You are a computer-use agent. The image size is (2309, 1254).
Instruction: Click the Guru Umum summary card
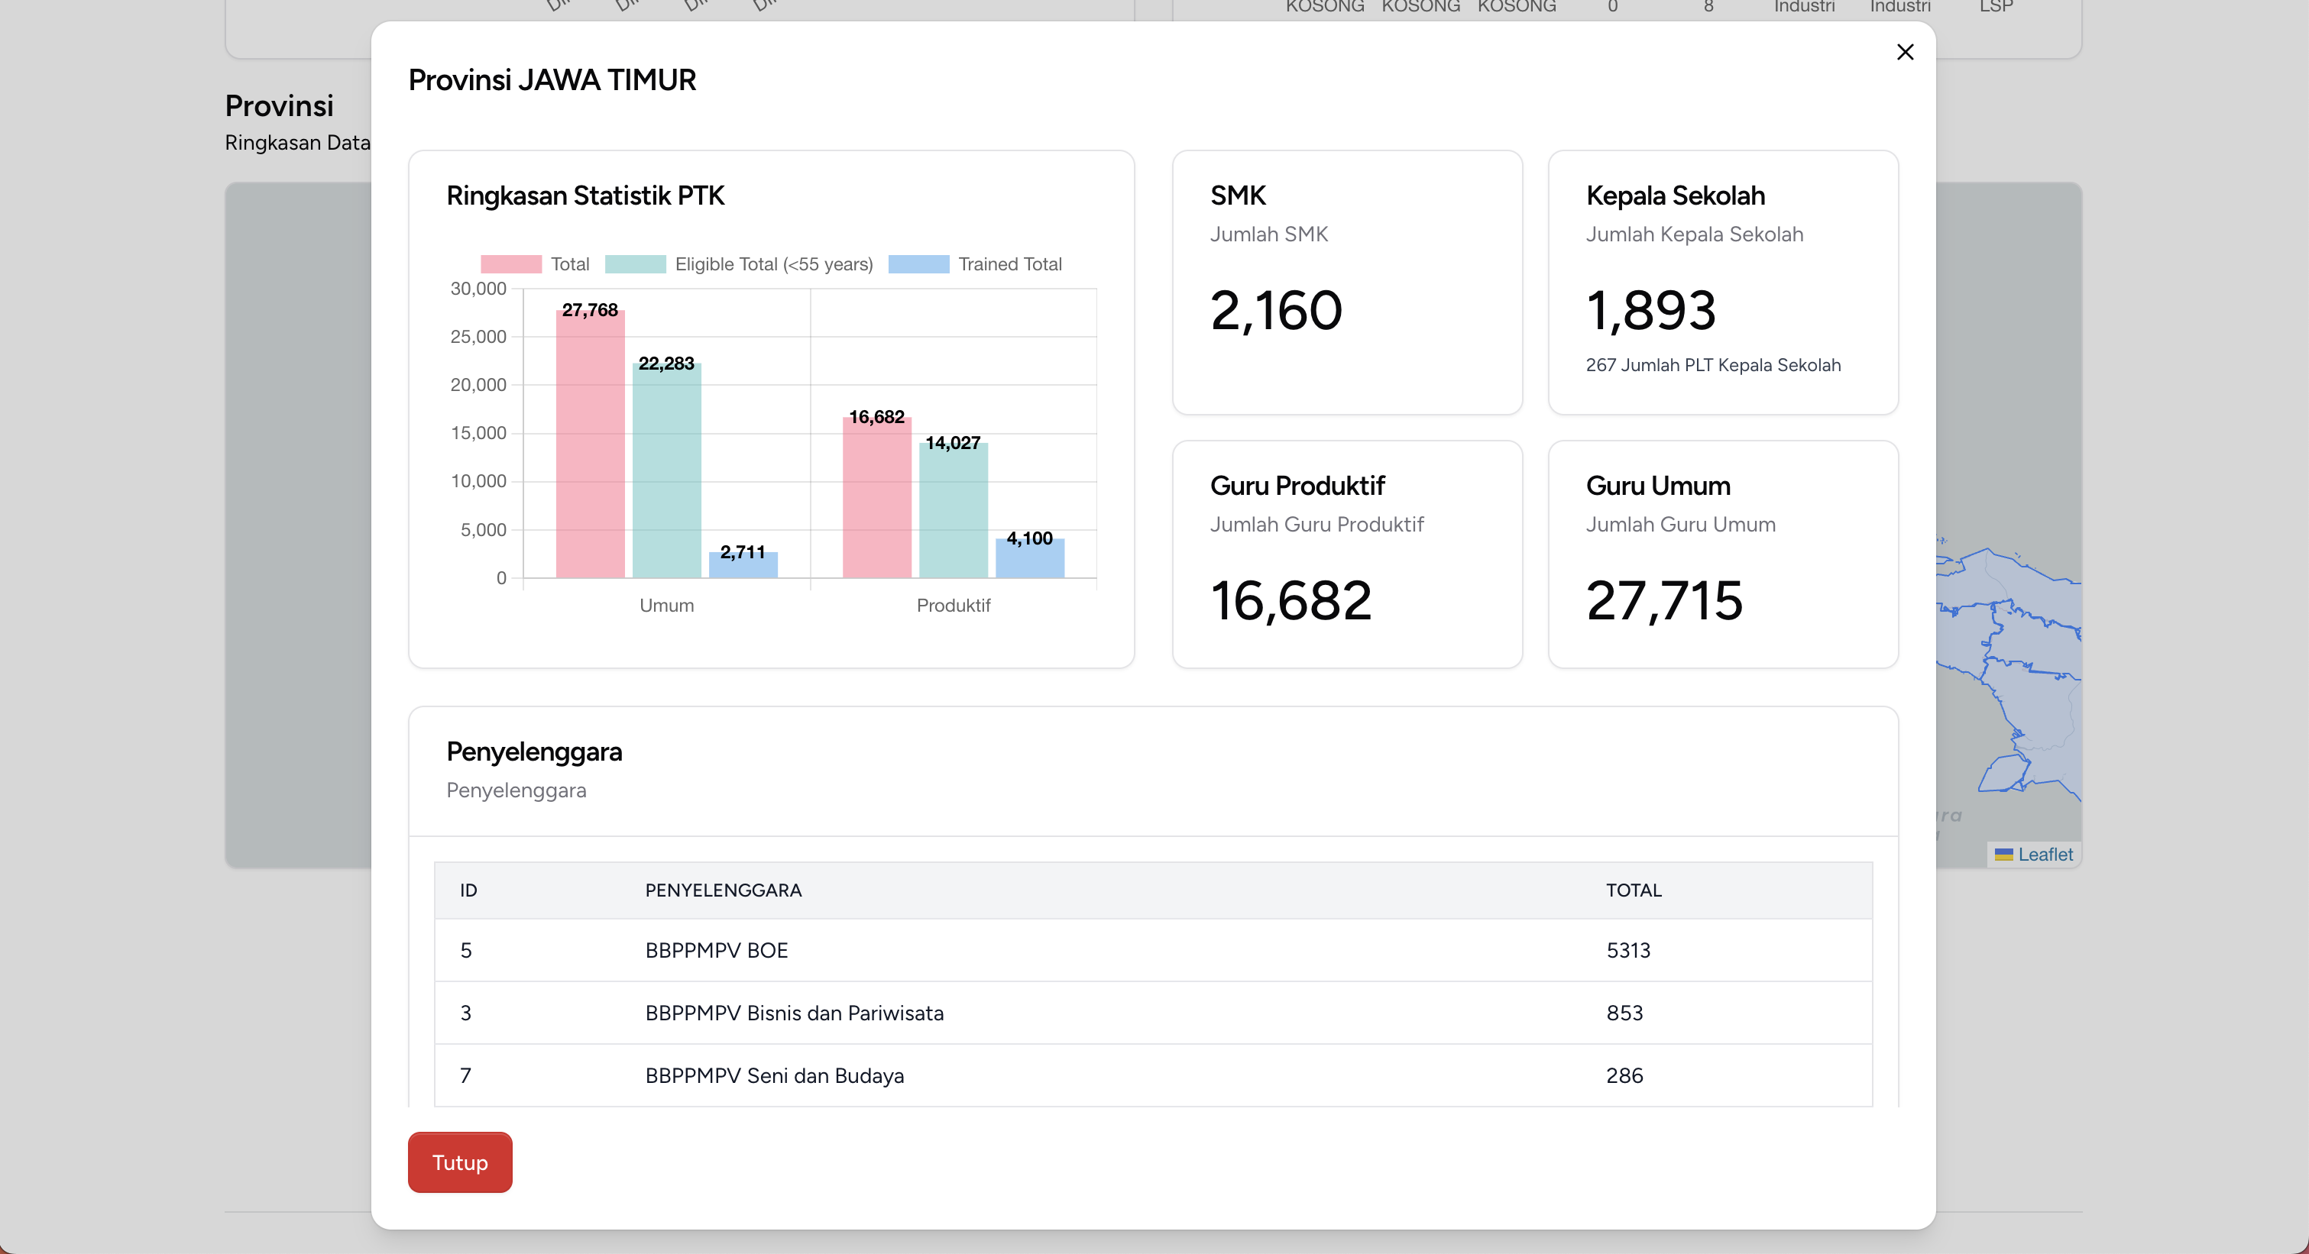coord(1722,554)
